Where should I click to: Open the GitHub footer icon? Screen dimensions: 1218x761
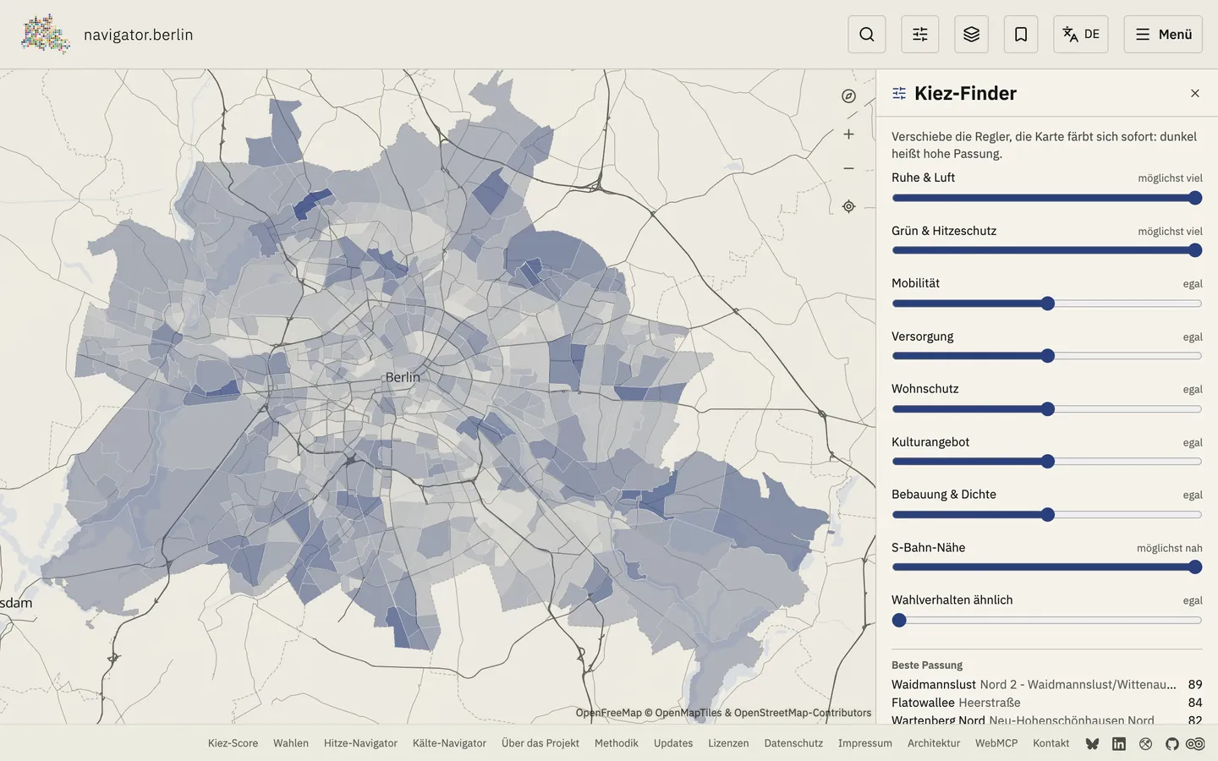coord(1171,744)
